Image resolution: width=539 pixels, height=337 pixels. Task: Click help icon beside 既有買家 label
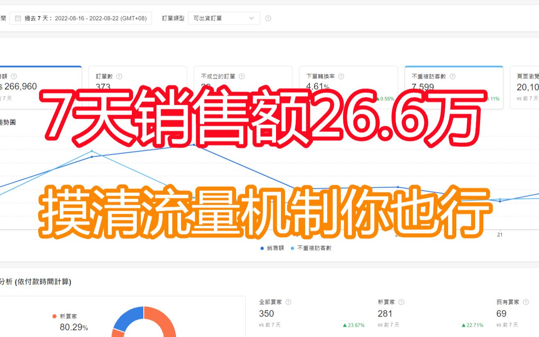point(526,302)
